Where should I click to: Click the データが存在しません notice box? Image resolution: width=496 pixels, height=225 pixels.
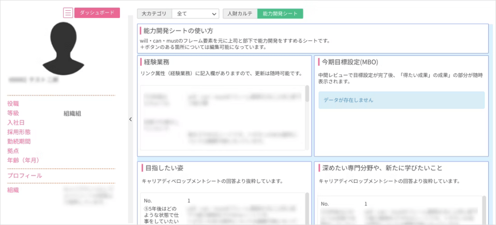pyautogui.click(x=401, y=100)
